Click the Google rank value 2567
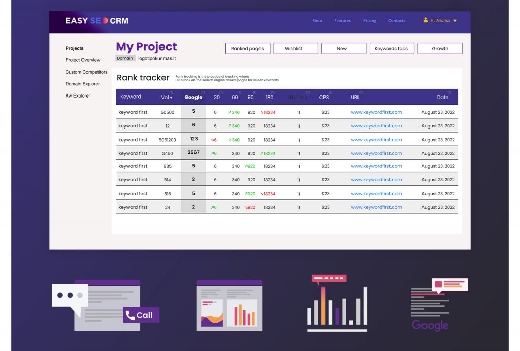Image resolution: width=520 pixels, height=351 pixels. pos(193,152)
